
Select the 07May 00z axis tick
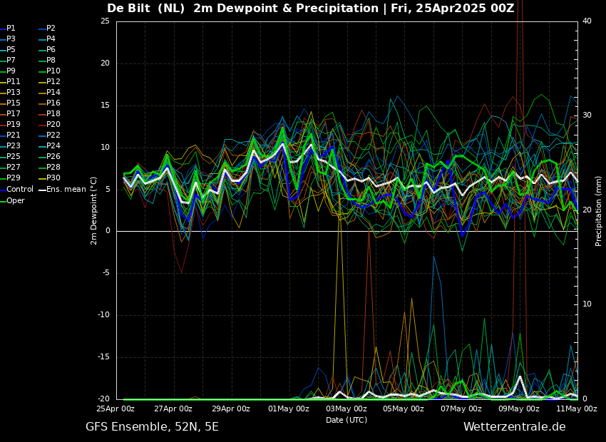[461, 408]
